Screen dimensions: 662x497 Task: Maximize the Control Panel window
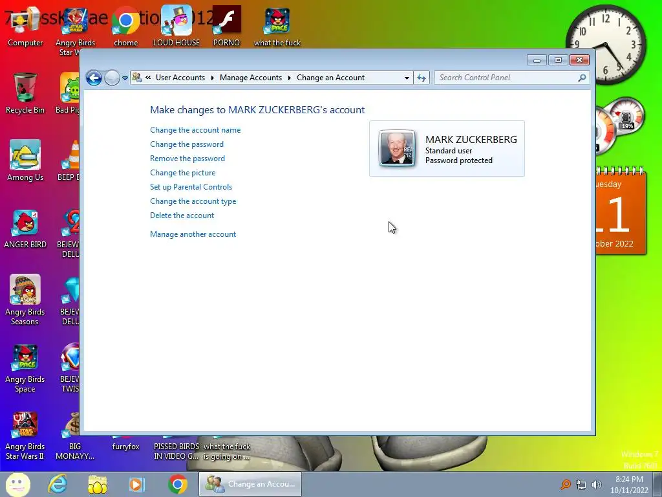(558, 60)
